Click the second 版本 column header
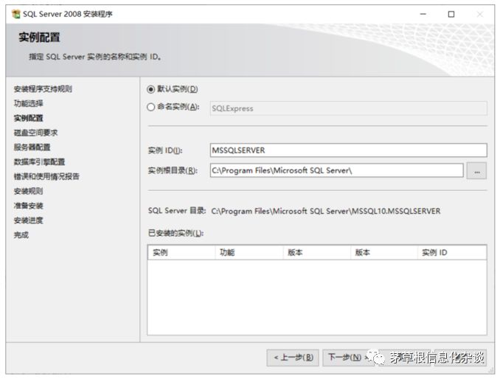The image size is (500, 379). pos(384,252)
